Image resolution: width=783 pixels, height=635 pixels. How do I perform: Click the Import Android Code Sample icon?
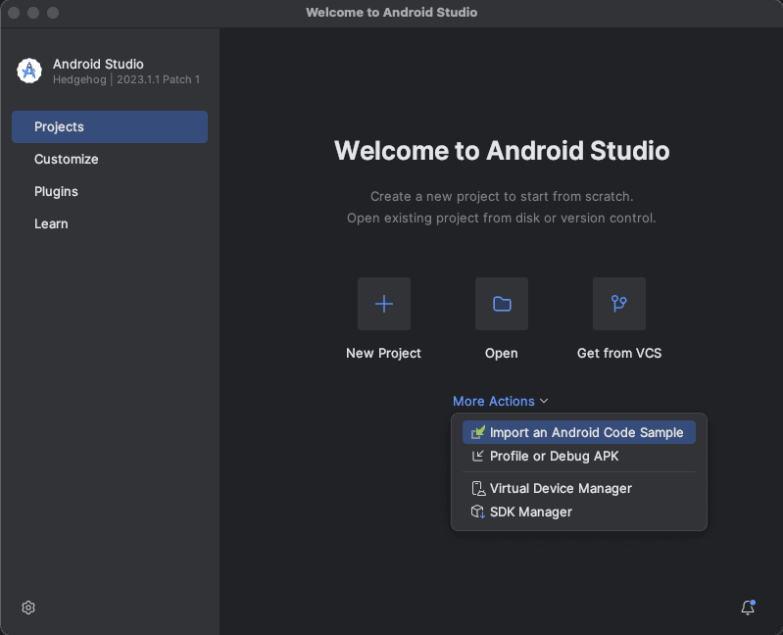(x=478, y=432)
